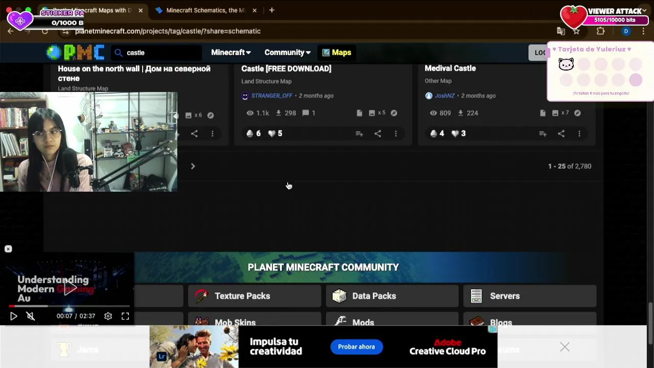
Task: Add Medival Castle to a collection
Action: point(543,133)
